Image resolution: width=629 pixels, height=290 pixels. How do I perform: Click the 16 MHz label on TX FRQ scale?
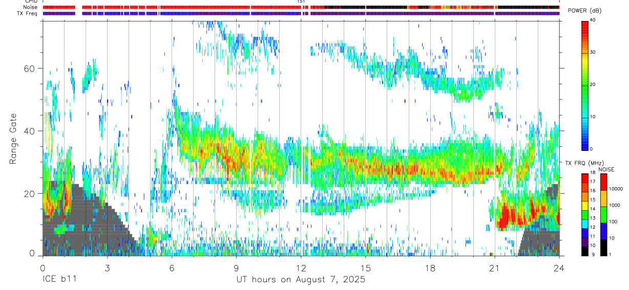point(593,191)
